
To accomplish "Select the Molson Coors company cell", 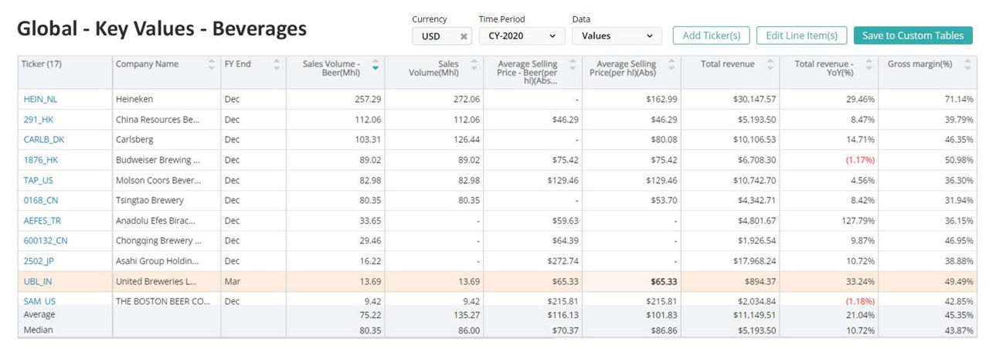I will pyautogui.click(x=166, y=180).
